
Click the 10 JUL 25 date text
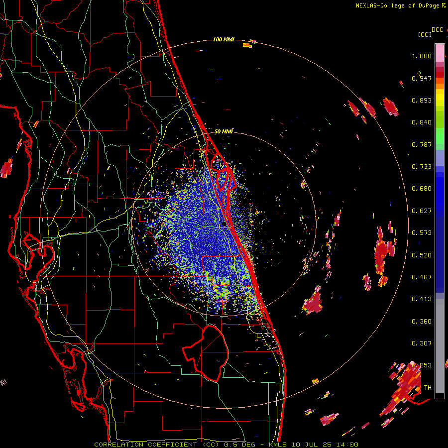tap(312, 445)
